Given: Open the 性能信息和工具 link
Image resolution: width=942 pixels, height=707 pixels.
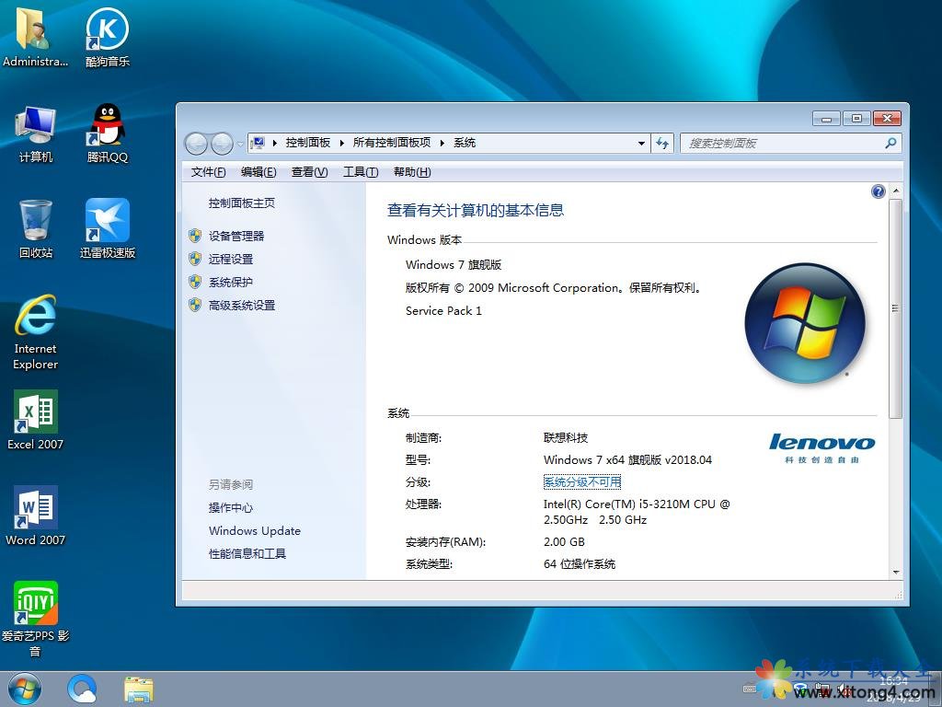Looking at the screenshot, I should [247, 553].
